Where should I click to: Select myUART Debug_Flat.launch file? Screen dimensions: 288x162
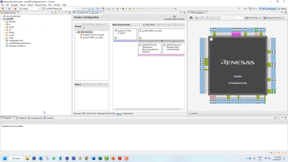pos(20,43)
